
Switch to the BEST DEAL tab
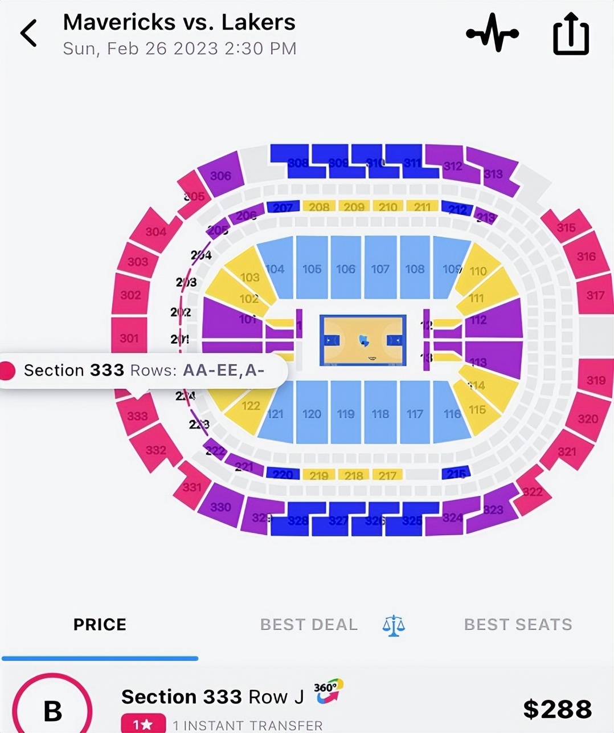(309, 625)
